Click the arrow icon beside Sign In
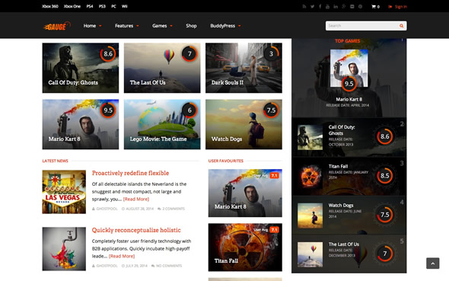Viewport: 449px width, 281px height. (390, 7)
